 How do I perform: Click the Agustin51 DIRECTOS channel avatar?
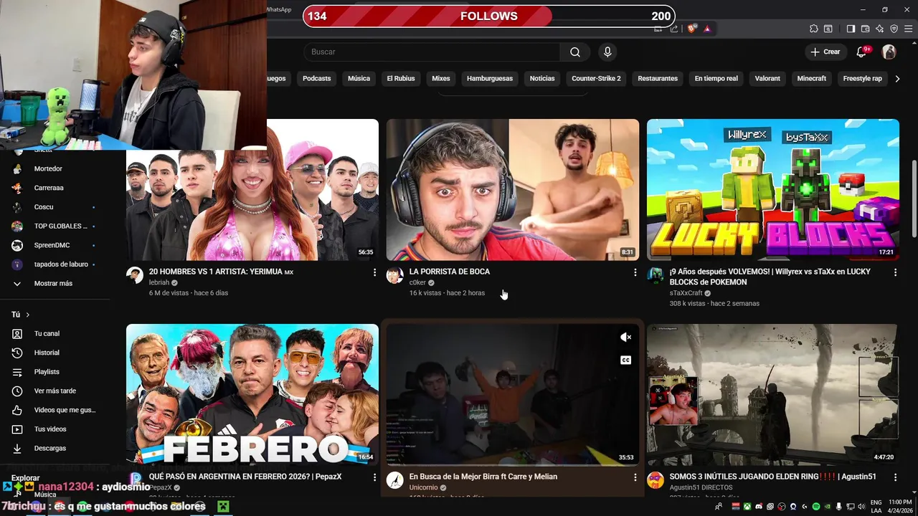coord(656,480)
